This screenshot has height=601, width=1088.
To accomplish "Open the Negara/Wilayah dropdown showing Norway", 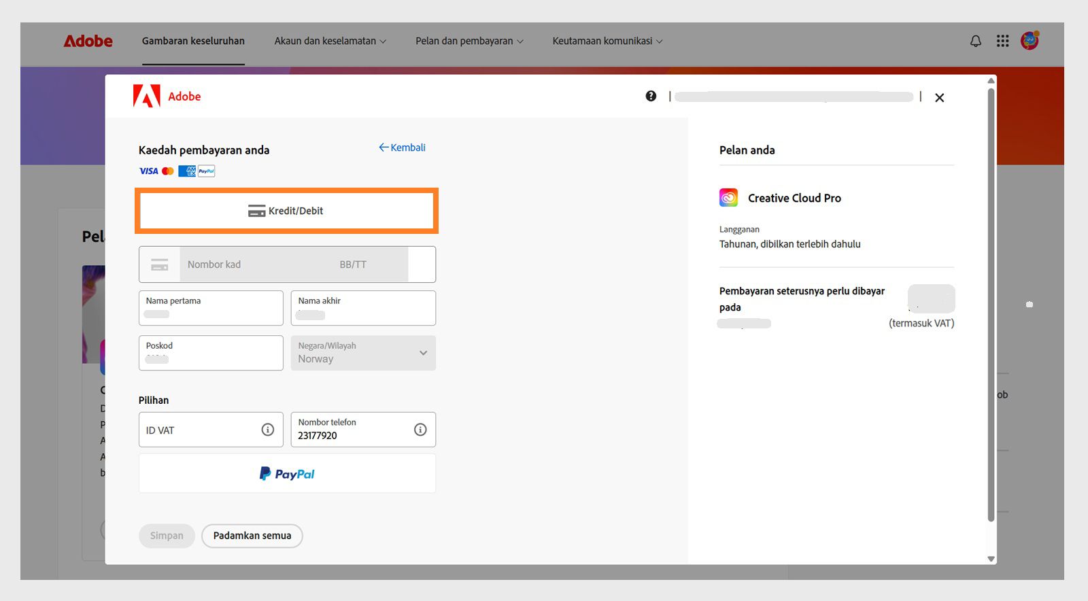I will coord(363,353).
